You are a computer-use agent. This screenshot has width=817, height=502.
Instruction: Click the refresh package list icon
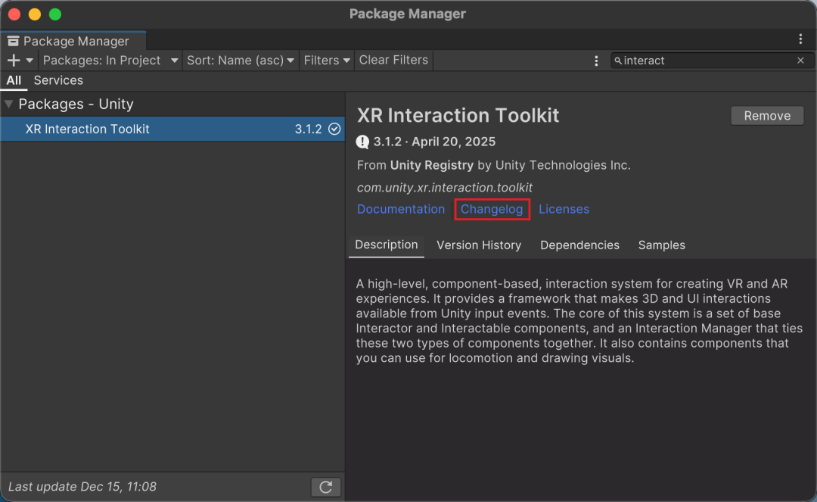(x=326, y=487)
